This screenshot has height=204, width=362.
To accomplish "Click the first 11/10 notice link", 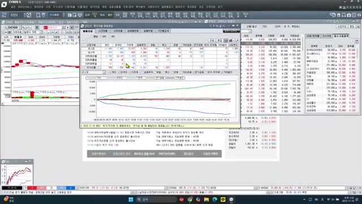I will click(118, 133).
